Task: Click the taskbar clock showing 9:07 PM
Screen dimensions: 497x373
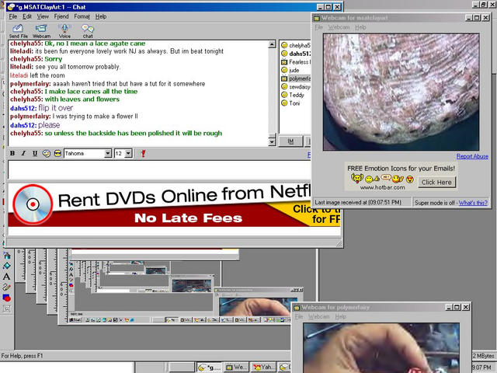Action: 481,368
